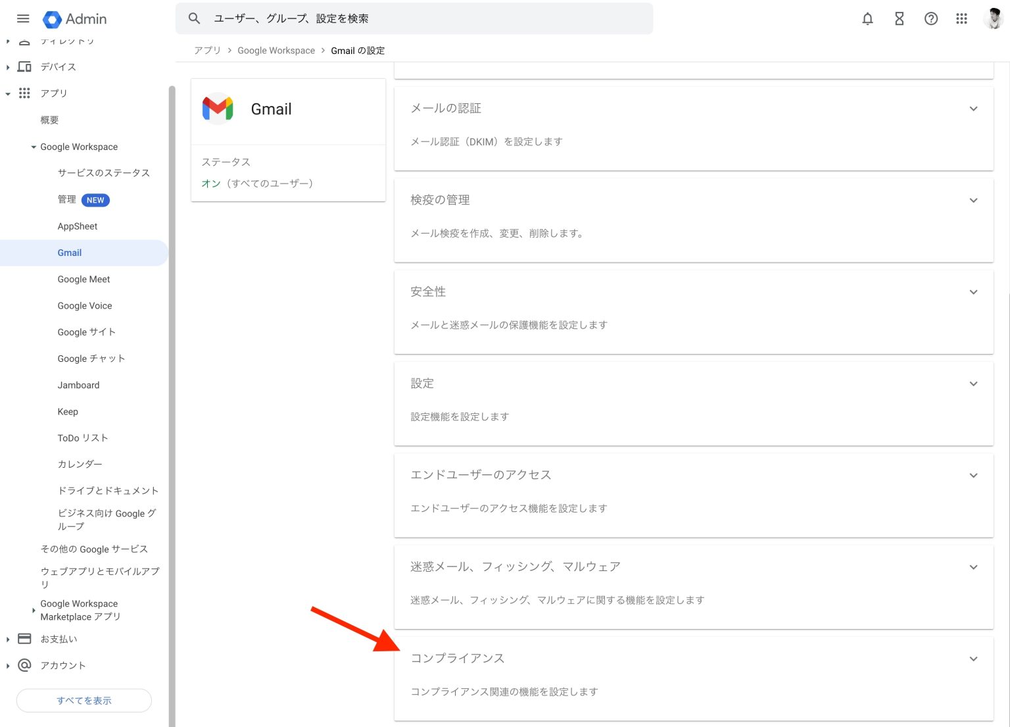Viewport: 1010px width, 727px height.
Task: Click the オン status text in Gmail card
Action: pyautogui.click(x=210, y=184)
